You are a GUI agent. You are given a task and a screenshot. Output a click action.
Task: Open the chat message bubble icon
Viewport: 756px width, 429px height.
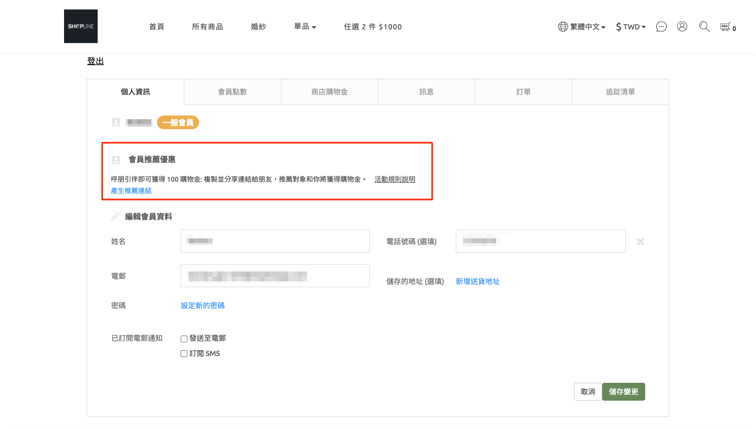[661, 26]
